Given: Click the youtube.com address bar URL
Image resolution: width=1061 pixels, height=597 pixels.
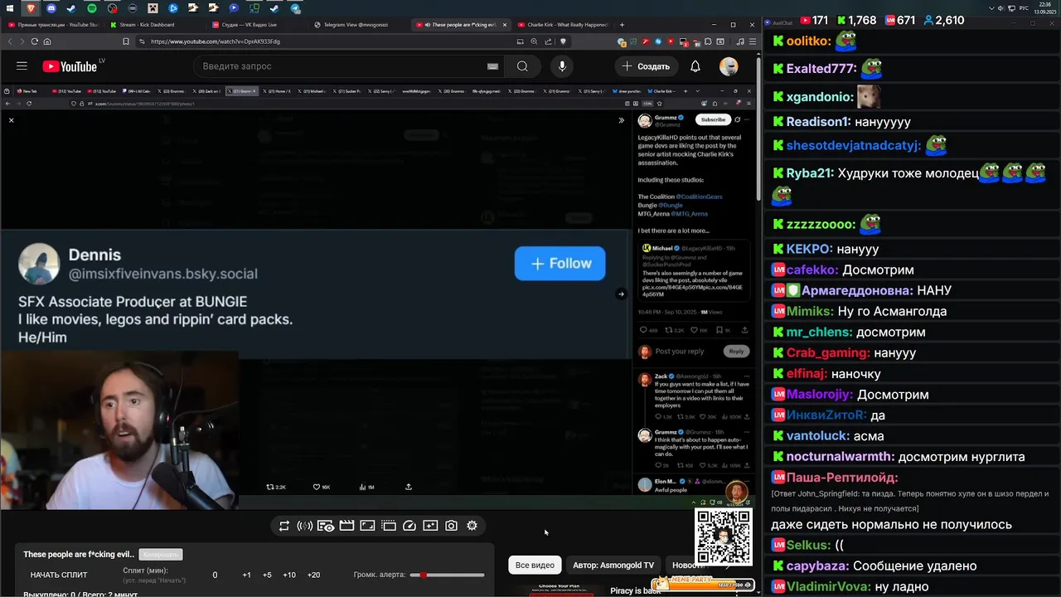Looking at the screenshot, I should click(x=216, y=41).
